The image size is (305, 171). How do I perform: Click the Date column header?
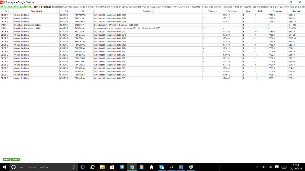point(67,11)
